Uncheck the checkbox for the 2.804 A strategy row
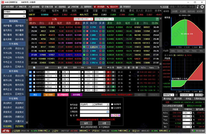Image resolution: width=206 pixels, height=134 pixels. [x=34, y=76]
